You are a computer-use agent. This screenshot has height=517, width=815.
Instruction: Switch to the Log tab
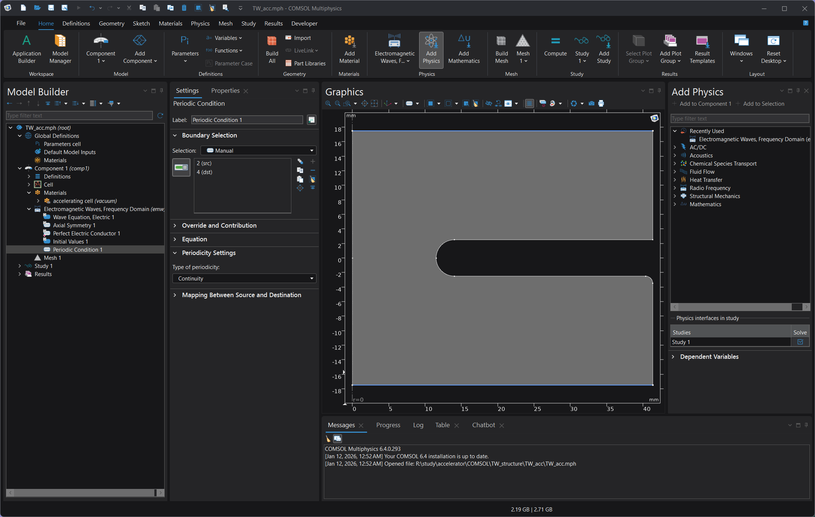[418, 425]
